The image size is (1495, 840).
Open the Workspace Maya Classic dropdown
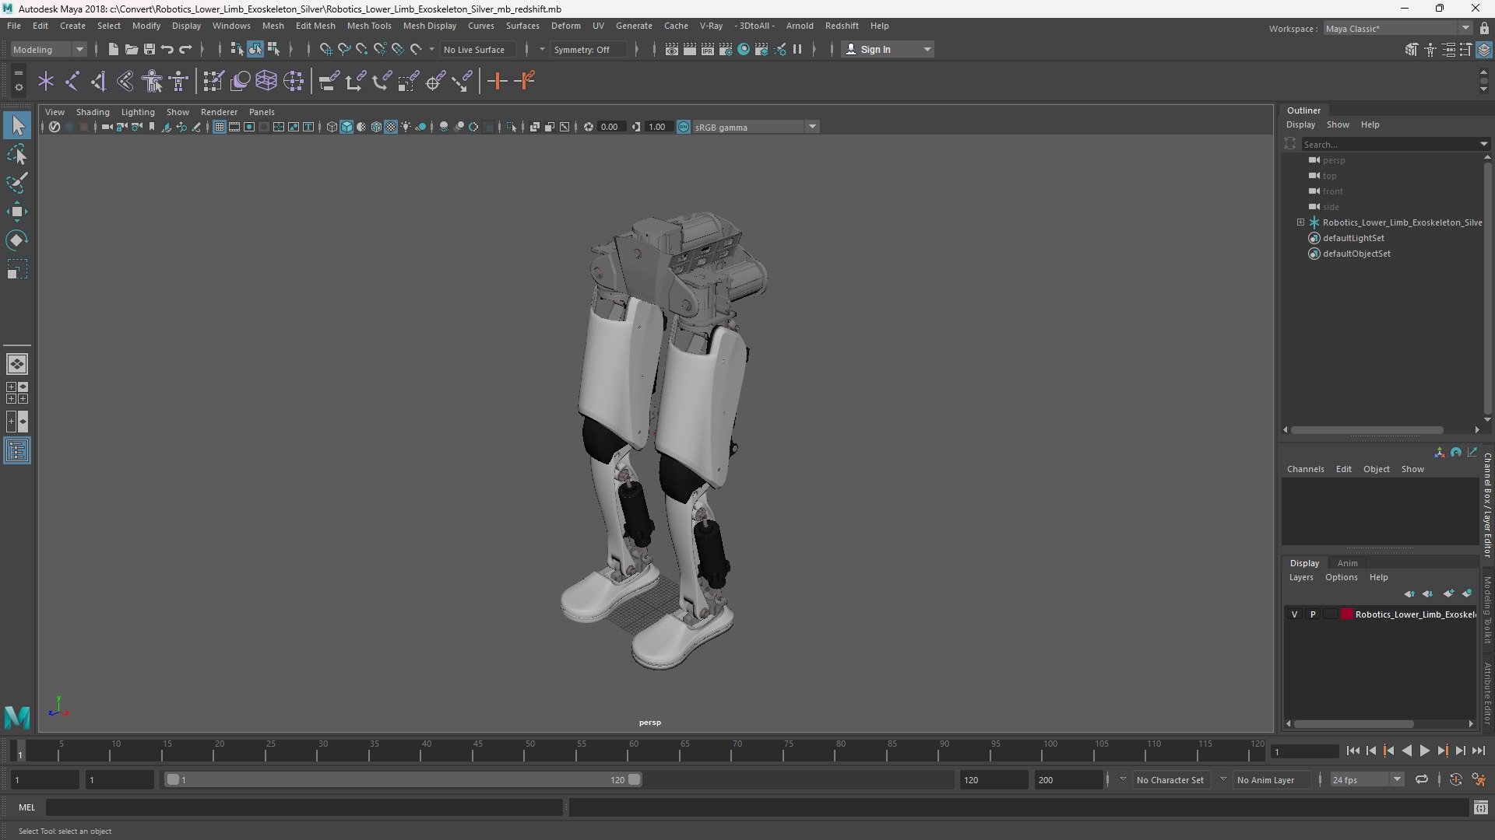1398,28
